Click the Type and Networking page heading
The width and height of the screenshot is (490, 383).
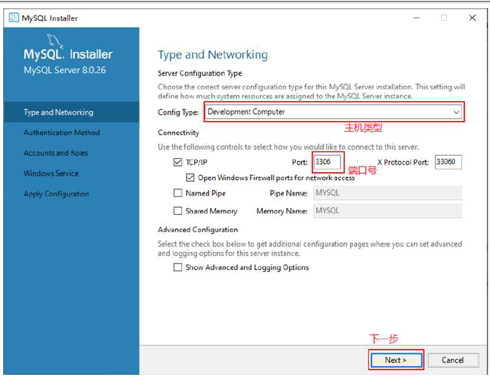coord(213,55)
